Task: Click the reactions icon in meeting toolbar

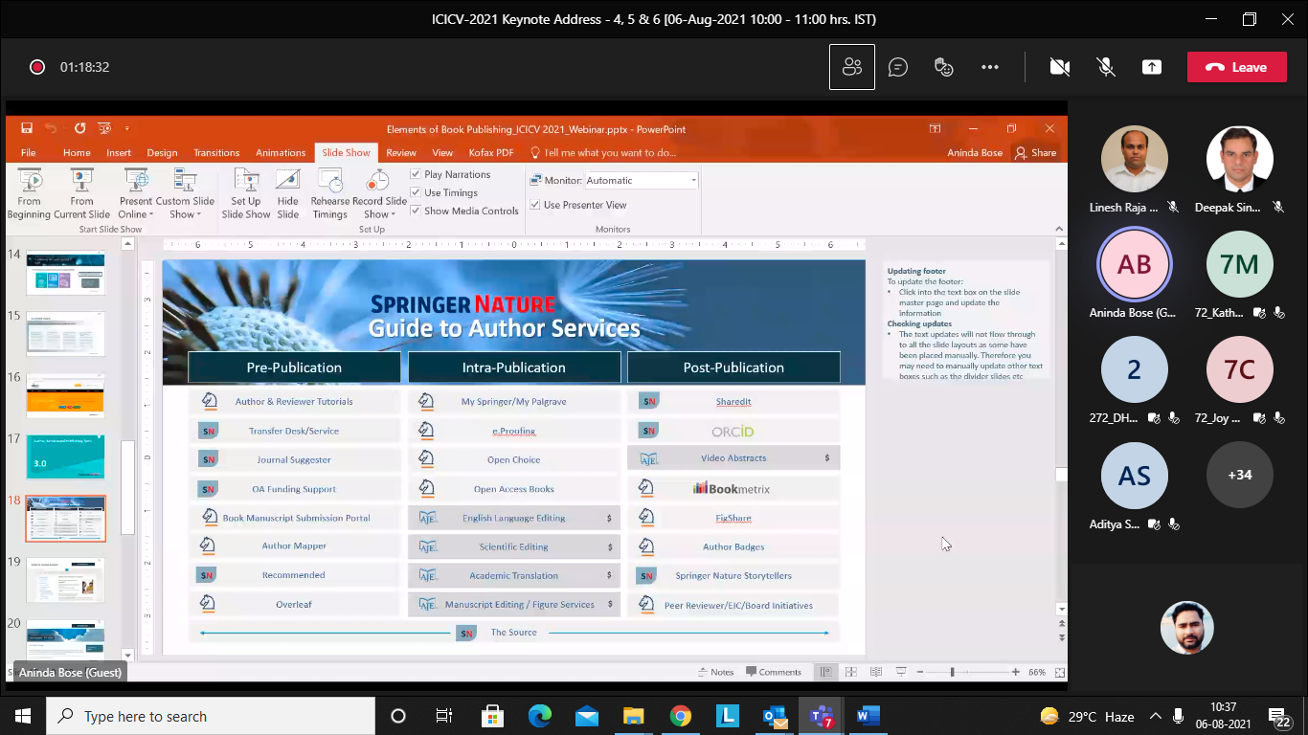Action: tap(944, 67)
